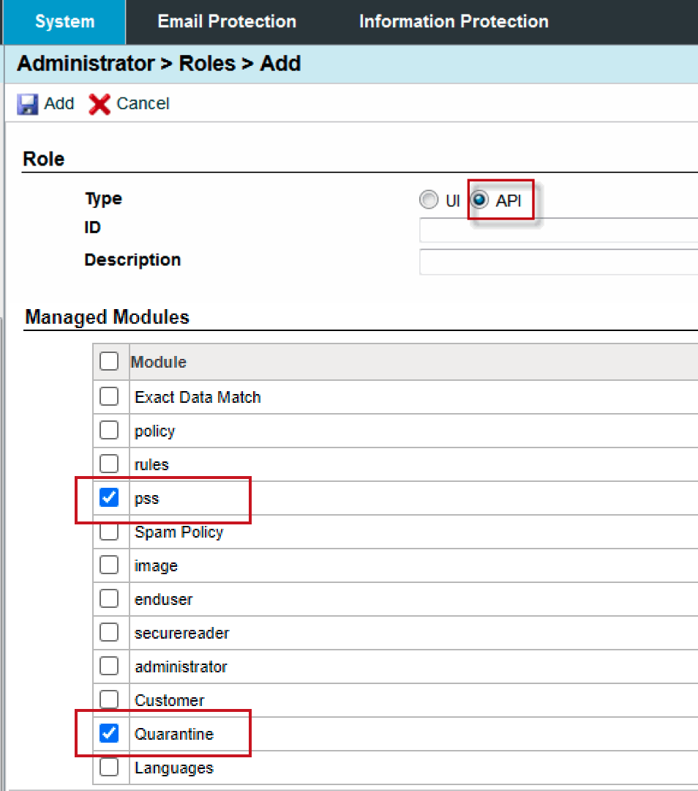Check the administrator module box
Screen dimensions: 698x791
click(109, 666)
